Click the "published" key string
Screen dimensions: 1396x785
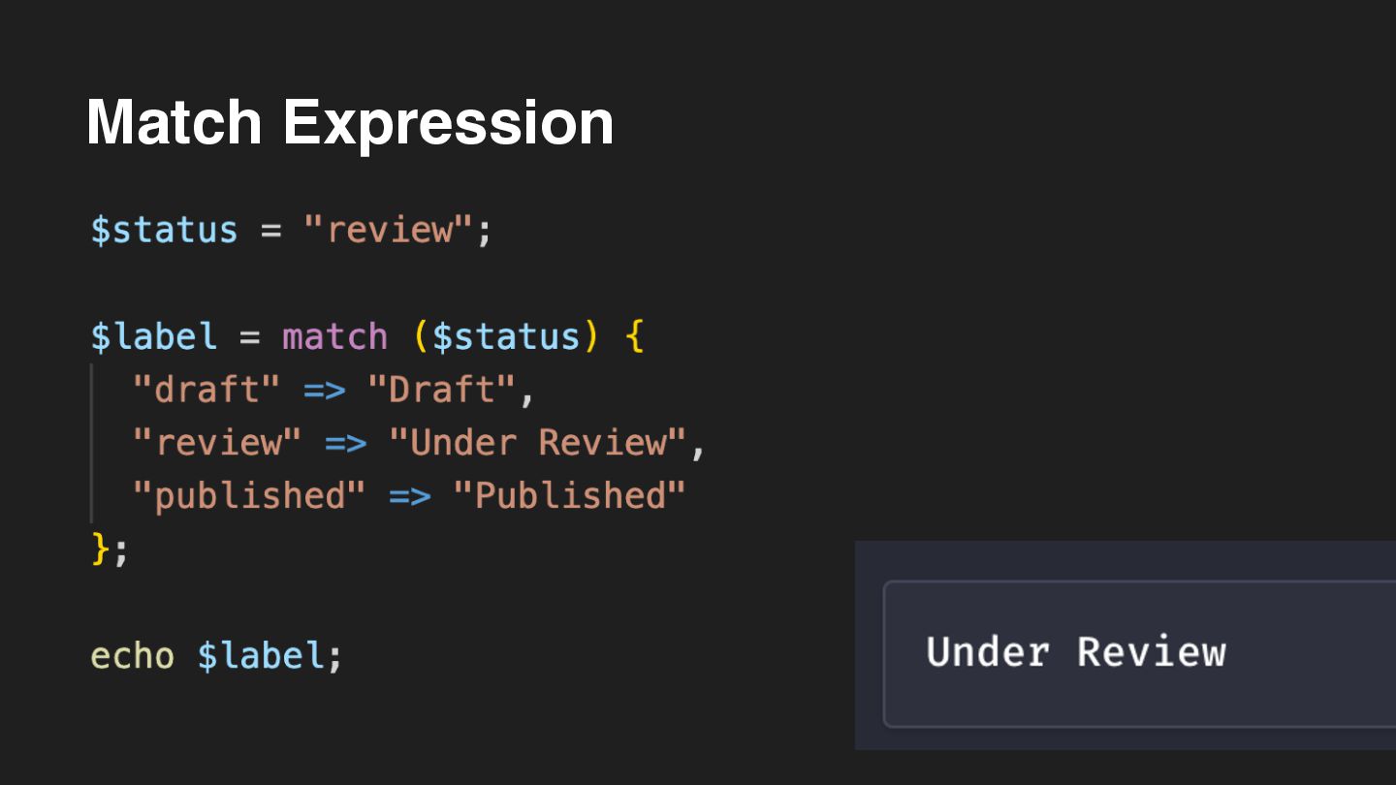249,496
